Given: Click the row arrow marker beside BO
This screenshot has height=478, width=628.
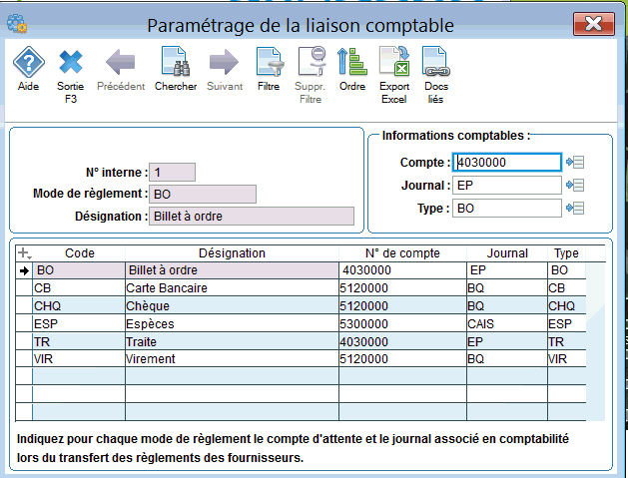Looking at the screenshot, I should click(24, 271).
